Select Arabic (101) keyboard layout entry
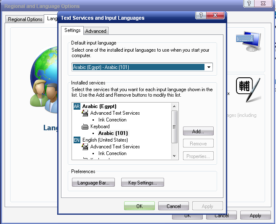276x224 pixels. [113, 133]
